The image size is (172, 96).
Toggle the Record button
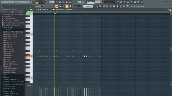pyautogui.click(x=47, y=2)
